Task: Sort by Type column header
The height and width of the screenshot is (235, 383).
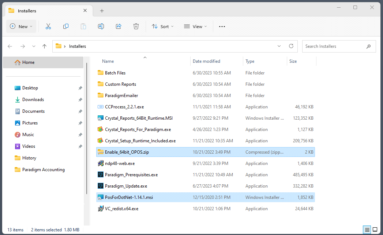Action: tap(250, 61)
